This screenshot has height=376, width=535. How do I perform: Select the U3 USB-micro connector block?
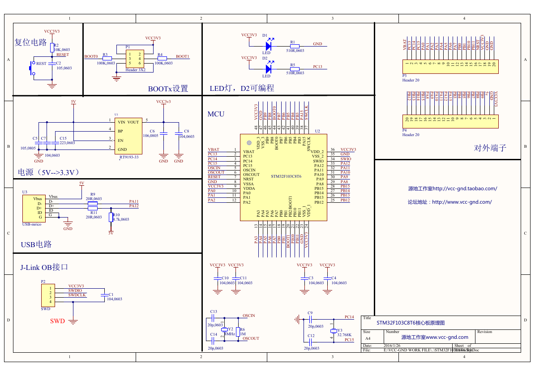[34, 209]
